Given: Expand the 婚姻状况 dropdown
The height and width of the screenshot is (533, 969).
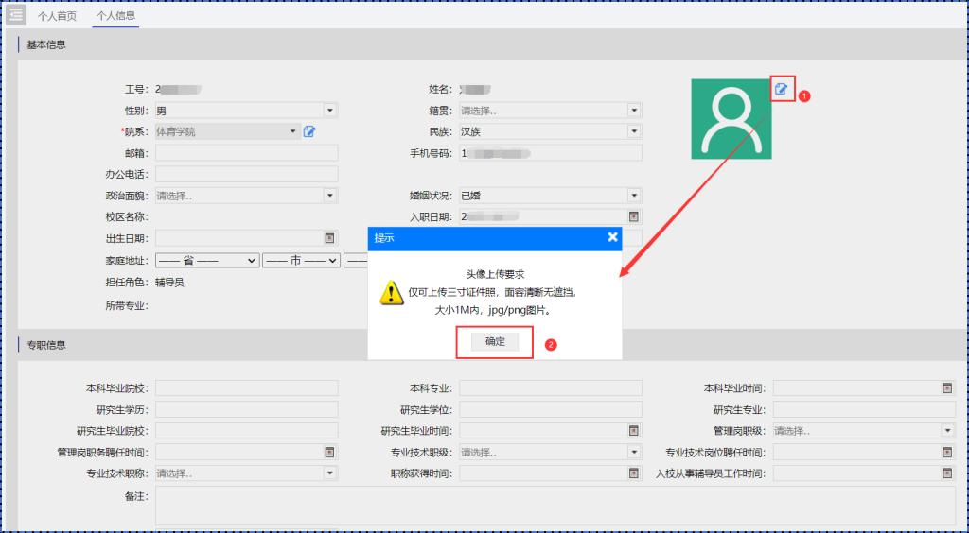Looking at the screenshot, I should coord(634,196).
